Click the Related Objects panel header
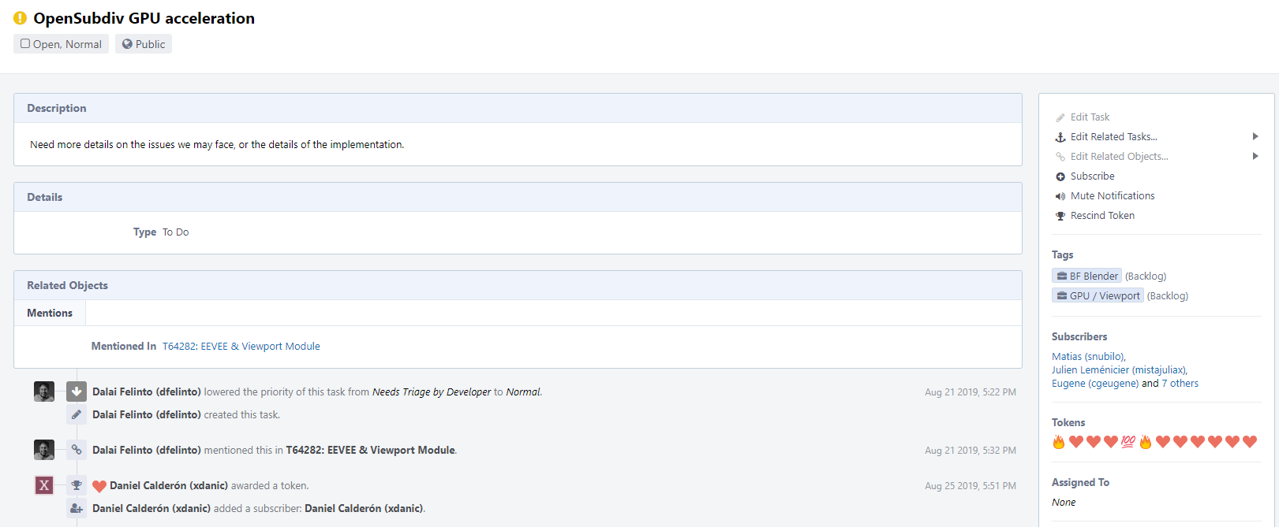Image resolution: width=1279 pixels, height=527 pixels. 518,286
